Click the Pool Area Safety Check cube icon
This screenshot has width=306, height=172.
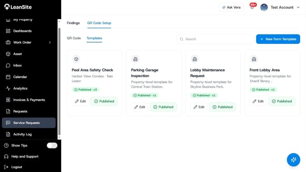76,59
